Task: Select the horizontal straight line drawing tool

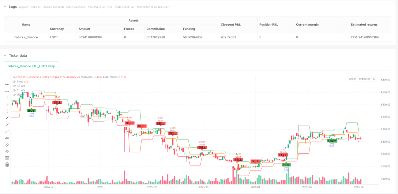Action: click(x=7, y=78)
